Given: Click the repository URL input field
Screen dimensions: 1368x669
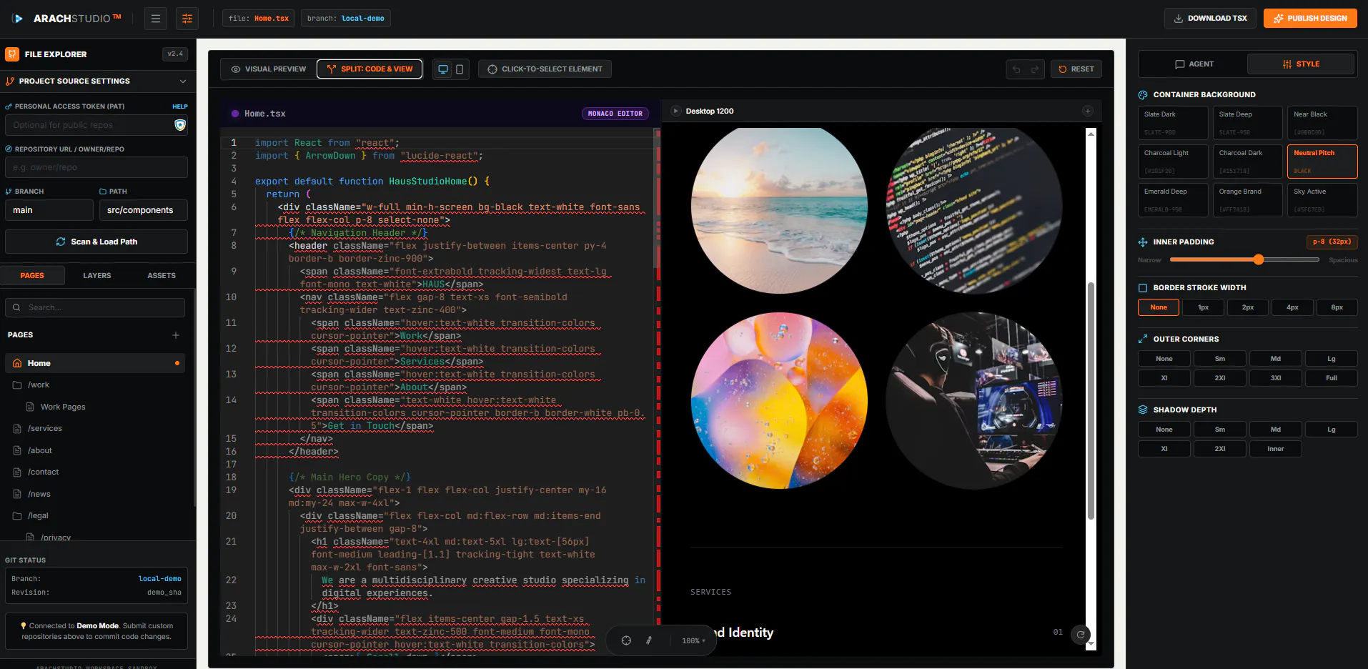Looking at the screenshot, I should 96,167.
